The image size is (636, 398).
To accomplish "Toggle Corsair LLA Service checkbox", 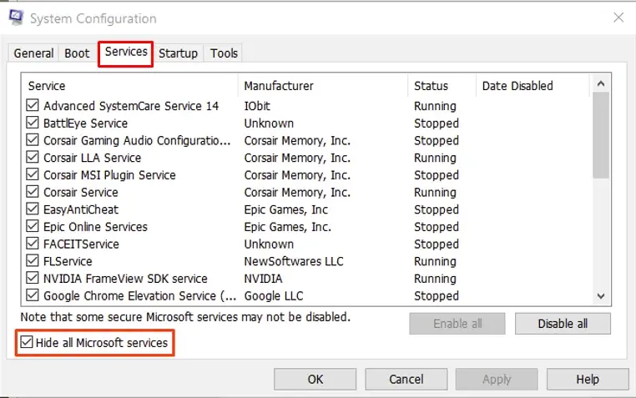I will pos(33,157).
